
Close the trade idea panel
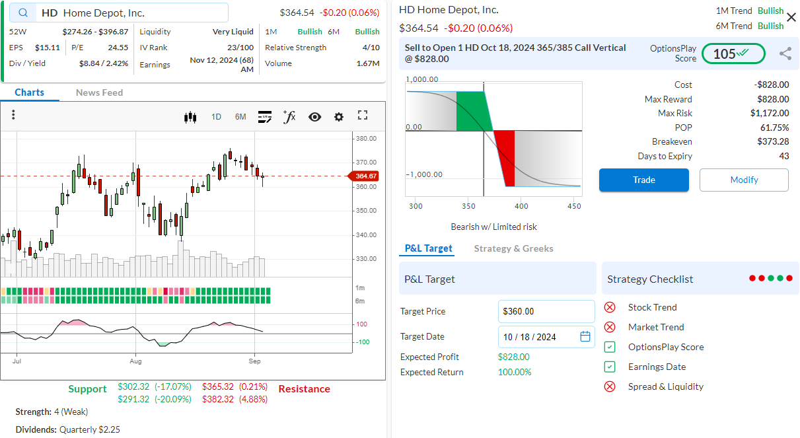791,17
